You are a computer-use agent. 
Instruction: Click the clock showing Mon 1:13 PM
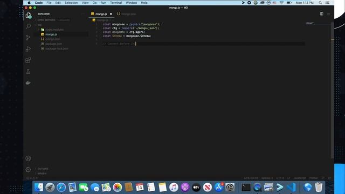point(305,3)
